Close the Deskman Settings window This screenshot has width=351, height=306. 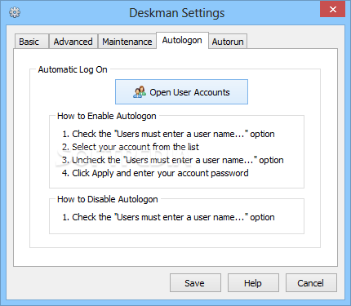(332, 9)
